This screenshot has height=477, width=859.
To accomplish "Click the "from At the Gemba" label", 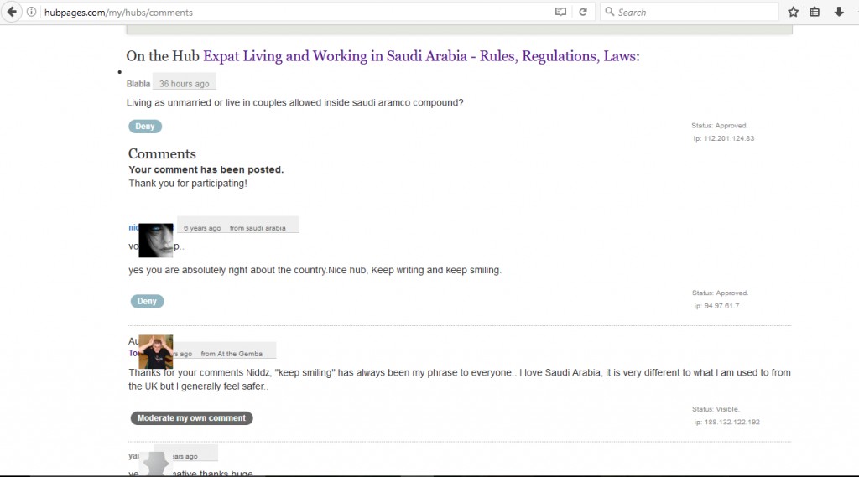I will click(232, 354).
